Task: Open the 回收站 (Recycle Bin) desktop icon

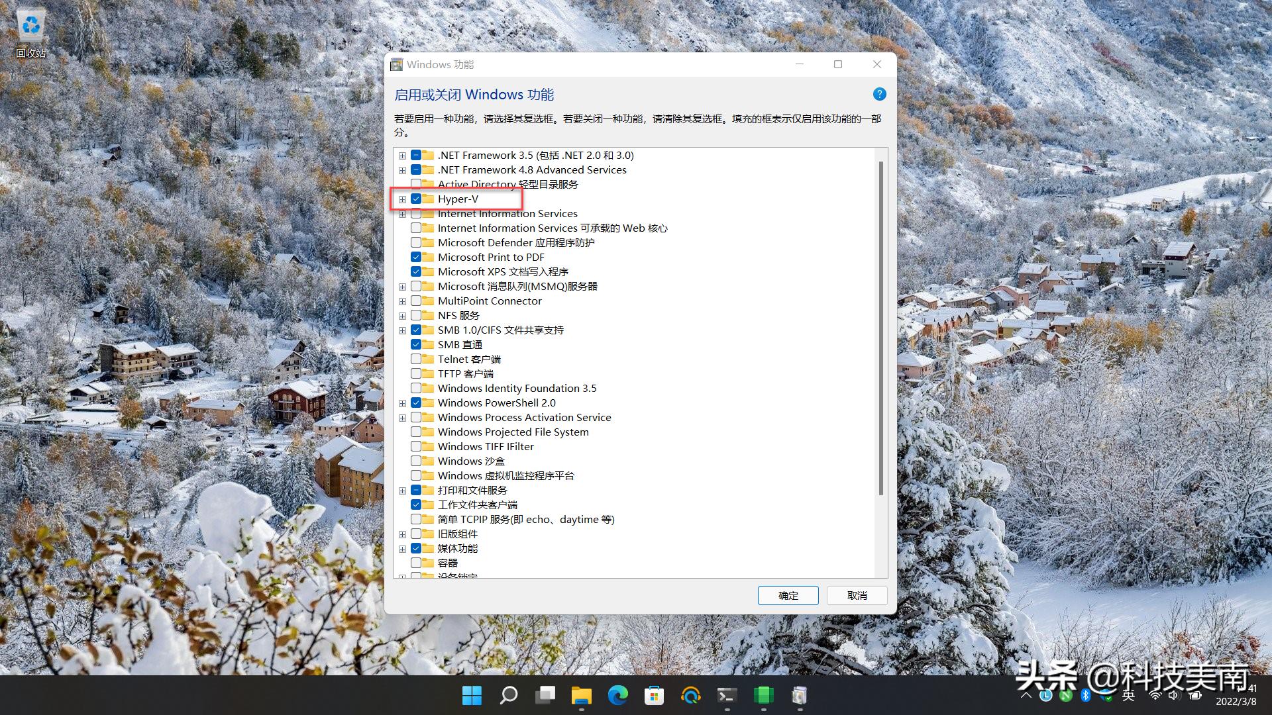Action: click(x=30, y=26)
